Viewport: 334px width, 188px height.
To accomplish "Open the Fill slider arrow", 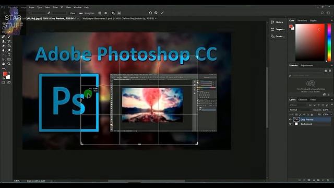I will pyautogui.click(x=331, y=115).
